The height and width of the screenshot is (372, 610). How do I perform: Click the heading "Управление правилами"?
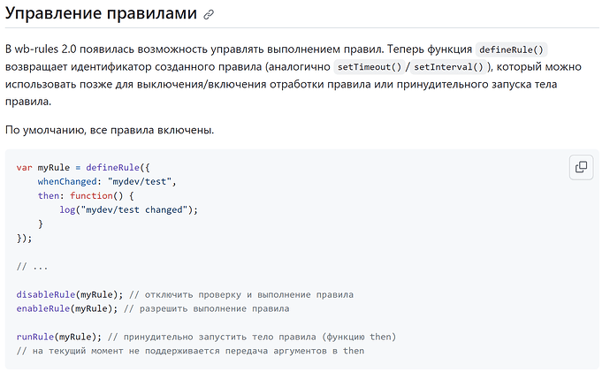101,14
